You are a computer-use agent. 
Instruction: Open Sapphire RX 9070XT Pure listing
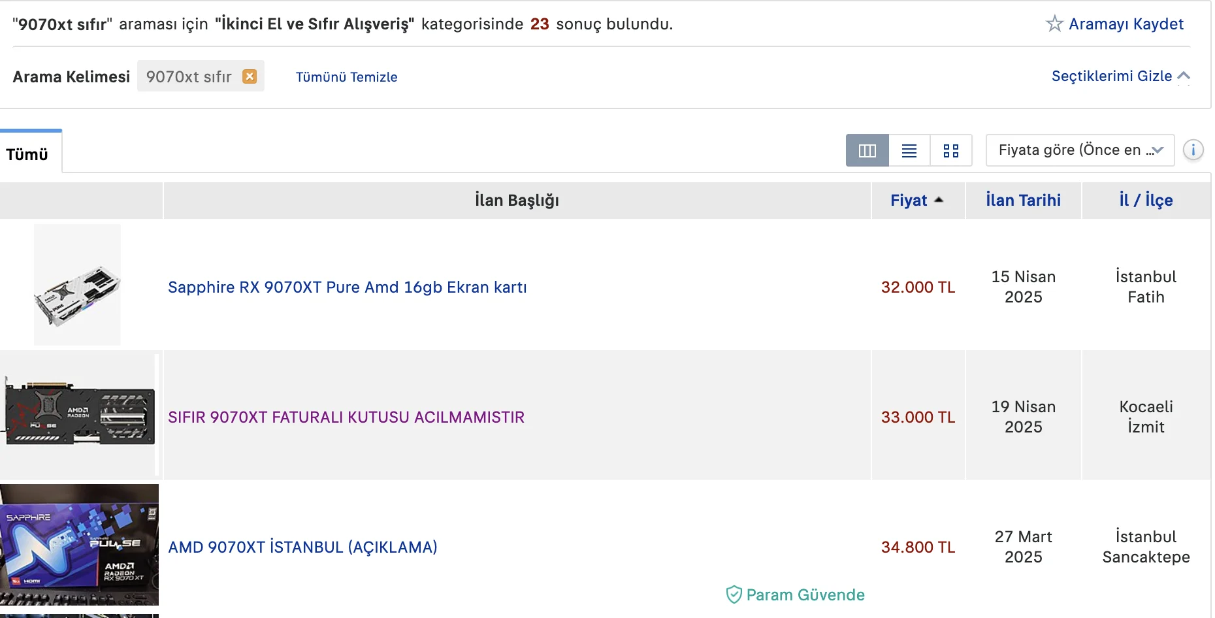347,287
